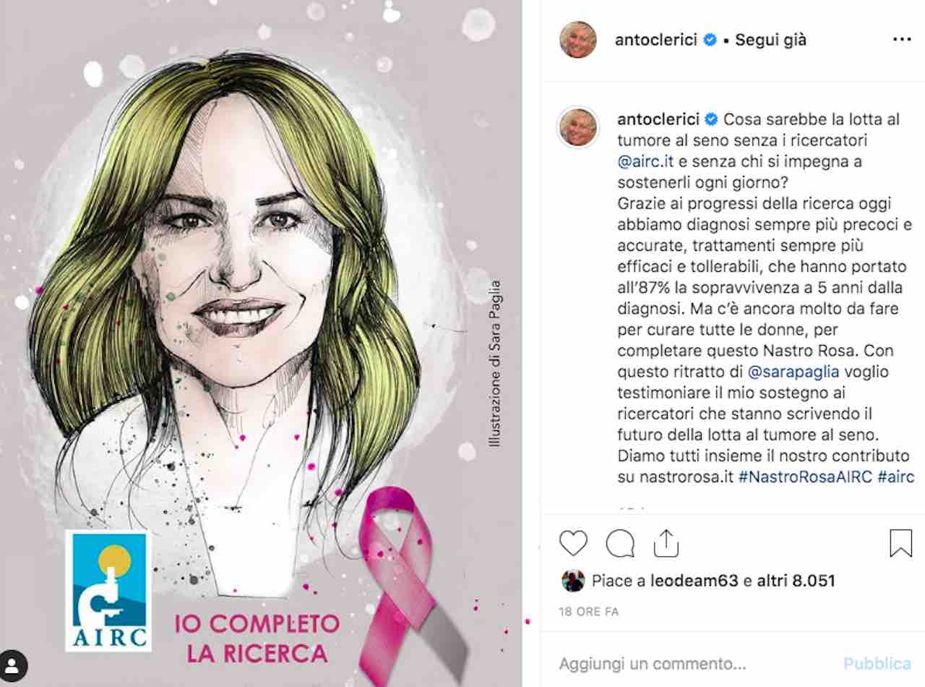
Task: Click the 18 ORE FA timestamp
Action: [589, 611]
